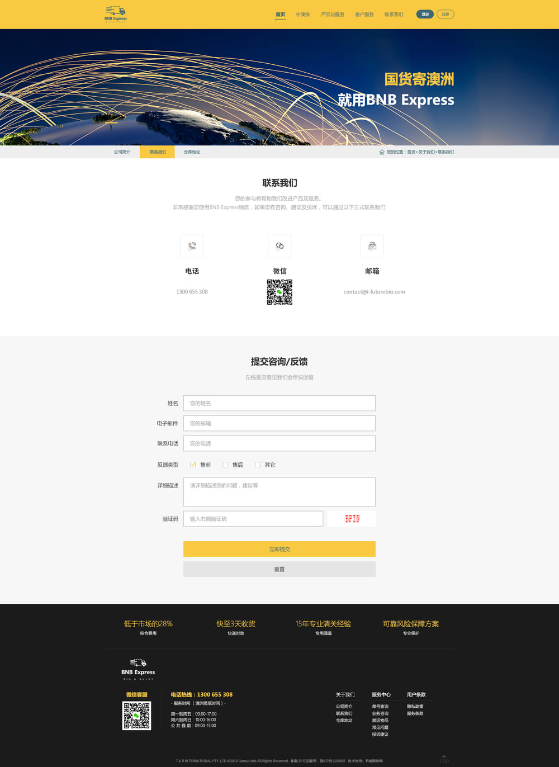The image size is (559, 767).
Task: Open the 客户服务 menu item
Action: pyautogui.click(x=364, y=15)
